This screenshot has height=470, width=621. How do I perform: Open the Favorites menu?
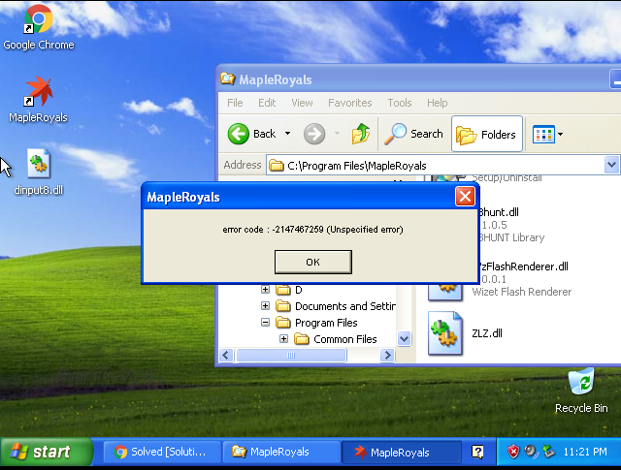pyautogui.click(x=349, y=103)
